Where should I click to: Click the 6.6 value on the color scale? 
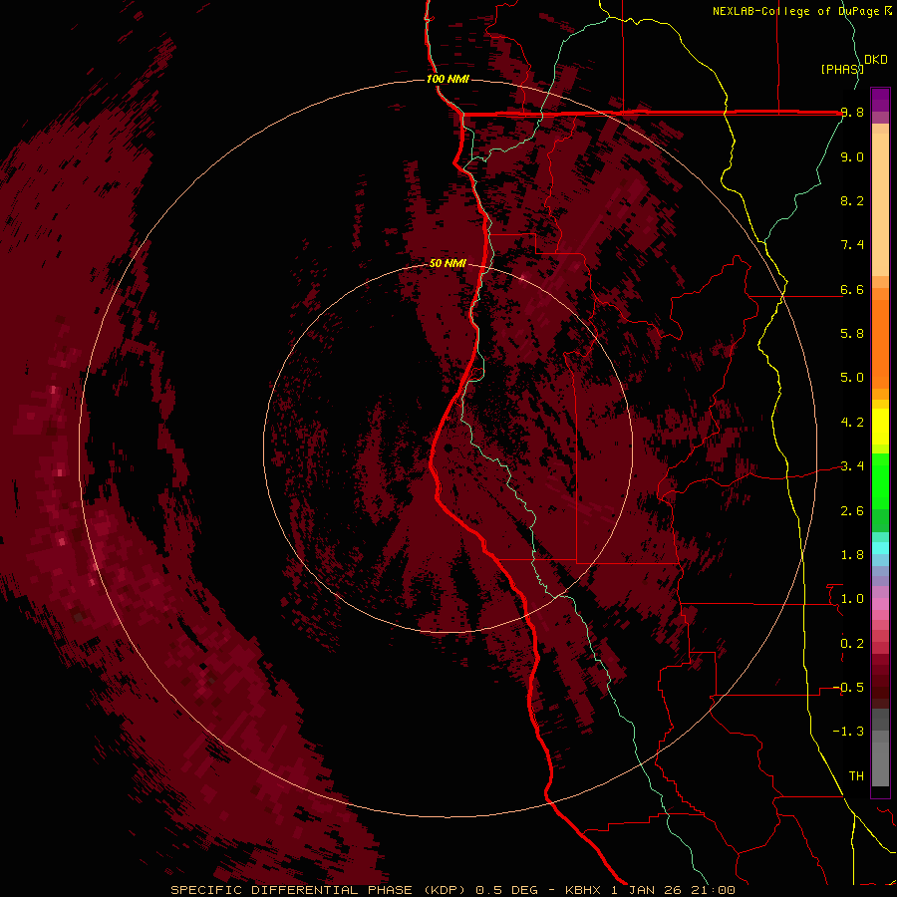click(852, 289)
